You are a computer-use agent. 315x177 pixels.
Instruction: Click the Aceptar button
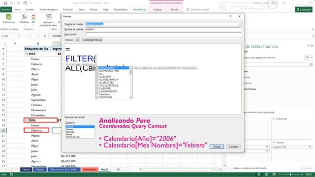[x=217, y=147]
